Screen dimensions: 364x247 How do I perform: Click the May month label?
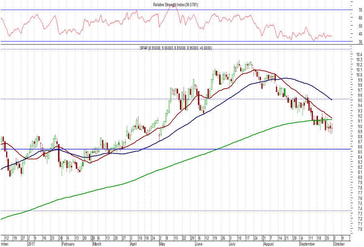162,244
